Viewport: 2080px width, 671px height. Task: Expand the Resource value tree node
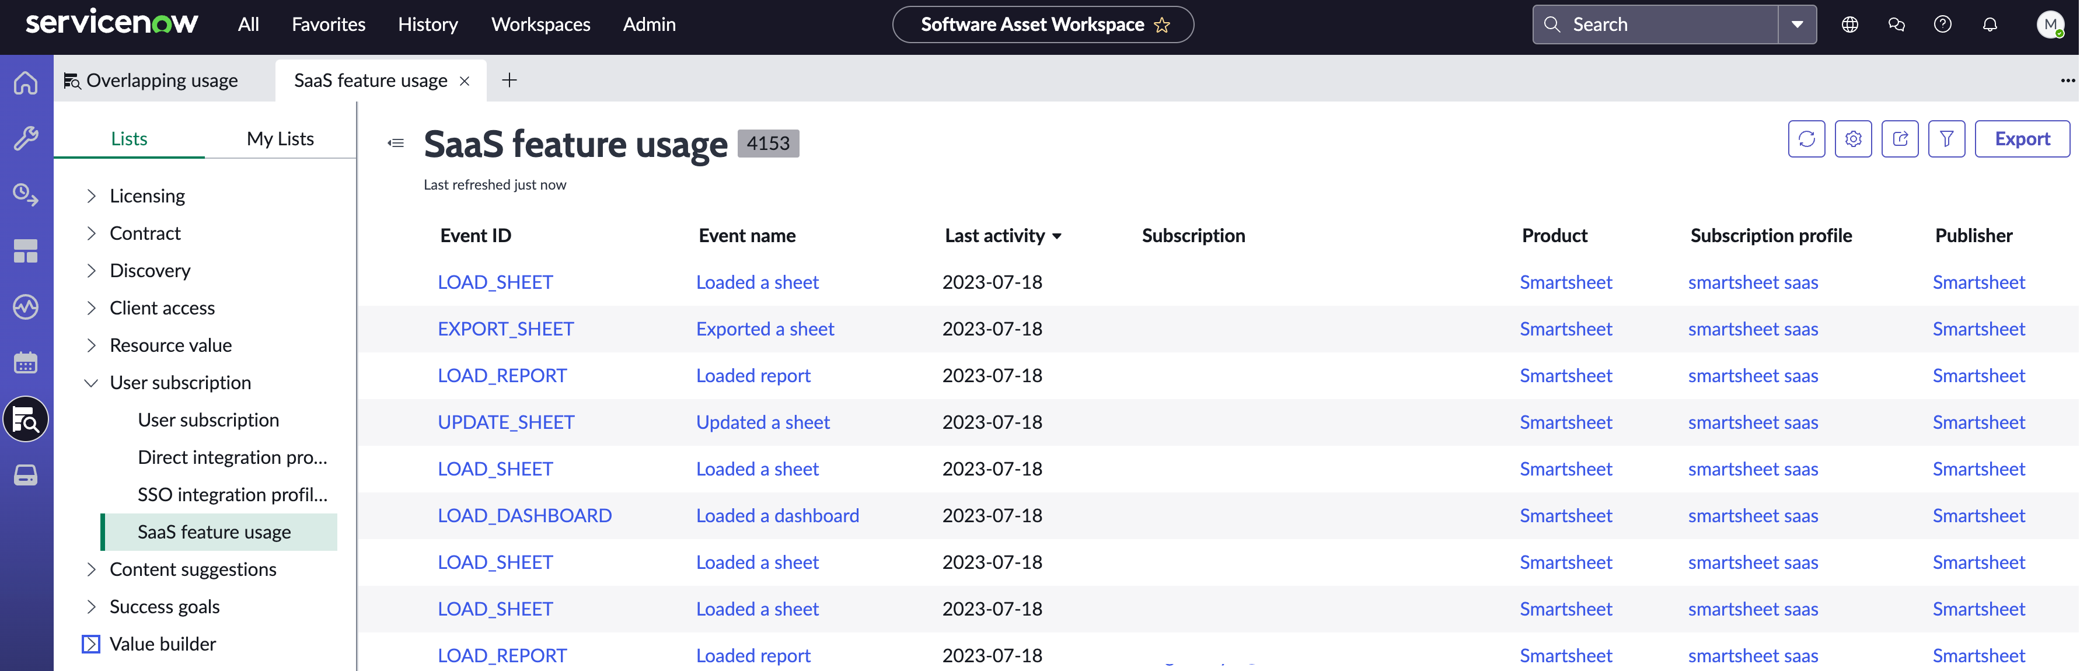pos(91,345)
